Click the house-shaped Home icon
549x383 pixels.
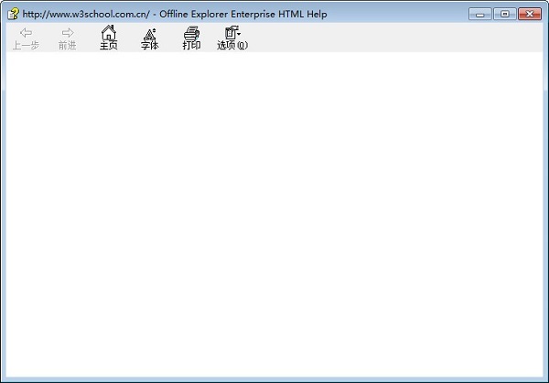[x=109, y=33]
